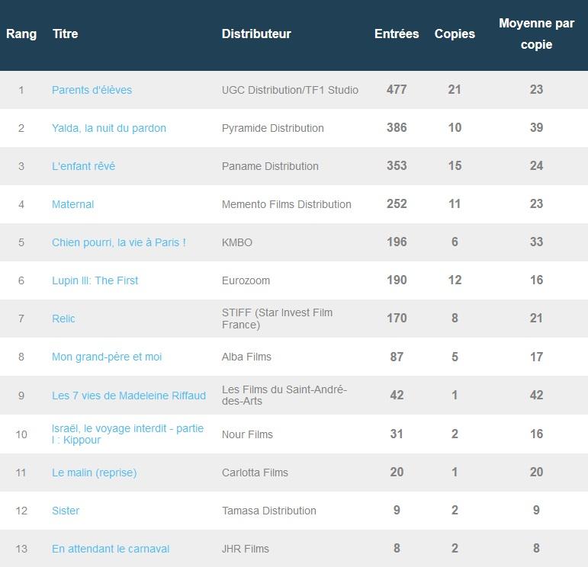588x567 pixels.
Task: Open the Relic film link
Action: (x=63, y=319)
